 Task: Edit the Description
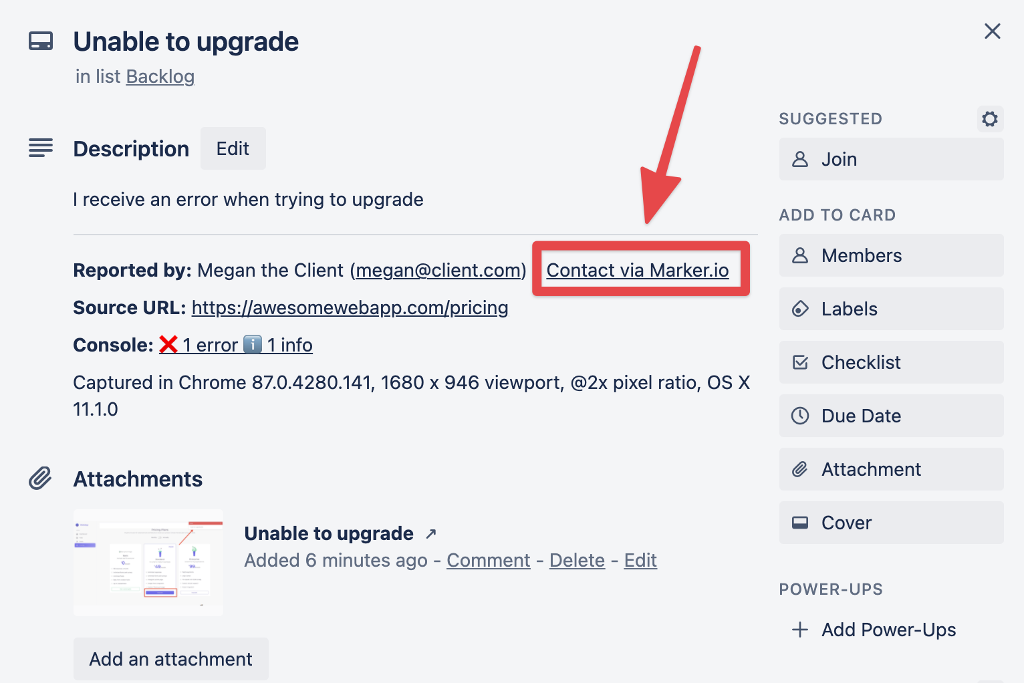point(233,148)
